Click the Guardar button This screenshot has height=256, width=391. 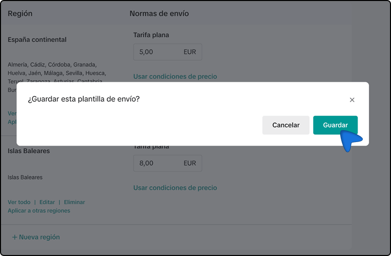[335, 125]
